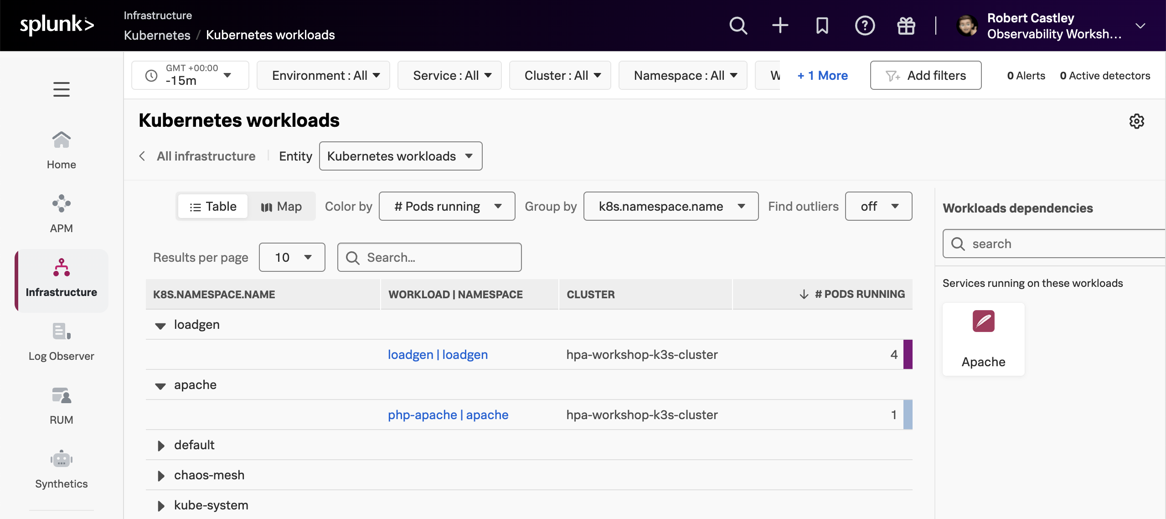Image resolution: width=1166 pixels, height=519 pixels.
Task: Click the gift what's new icon
Action: (x=906, y=26)
